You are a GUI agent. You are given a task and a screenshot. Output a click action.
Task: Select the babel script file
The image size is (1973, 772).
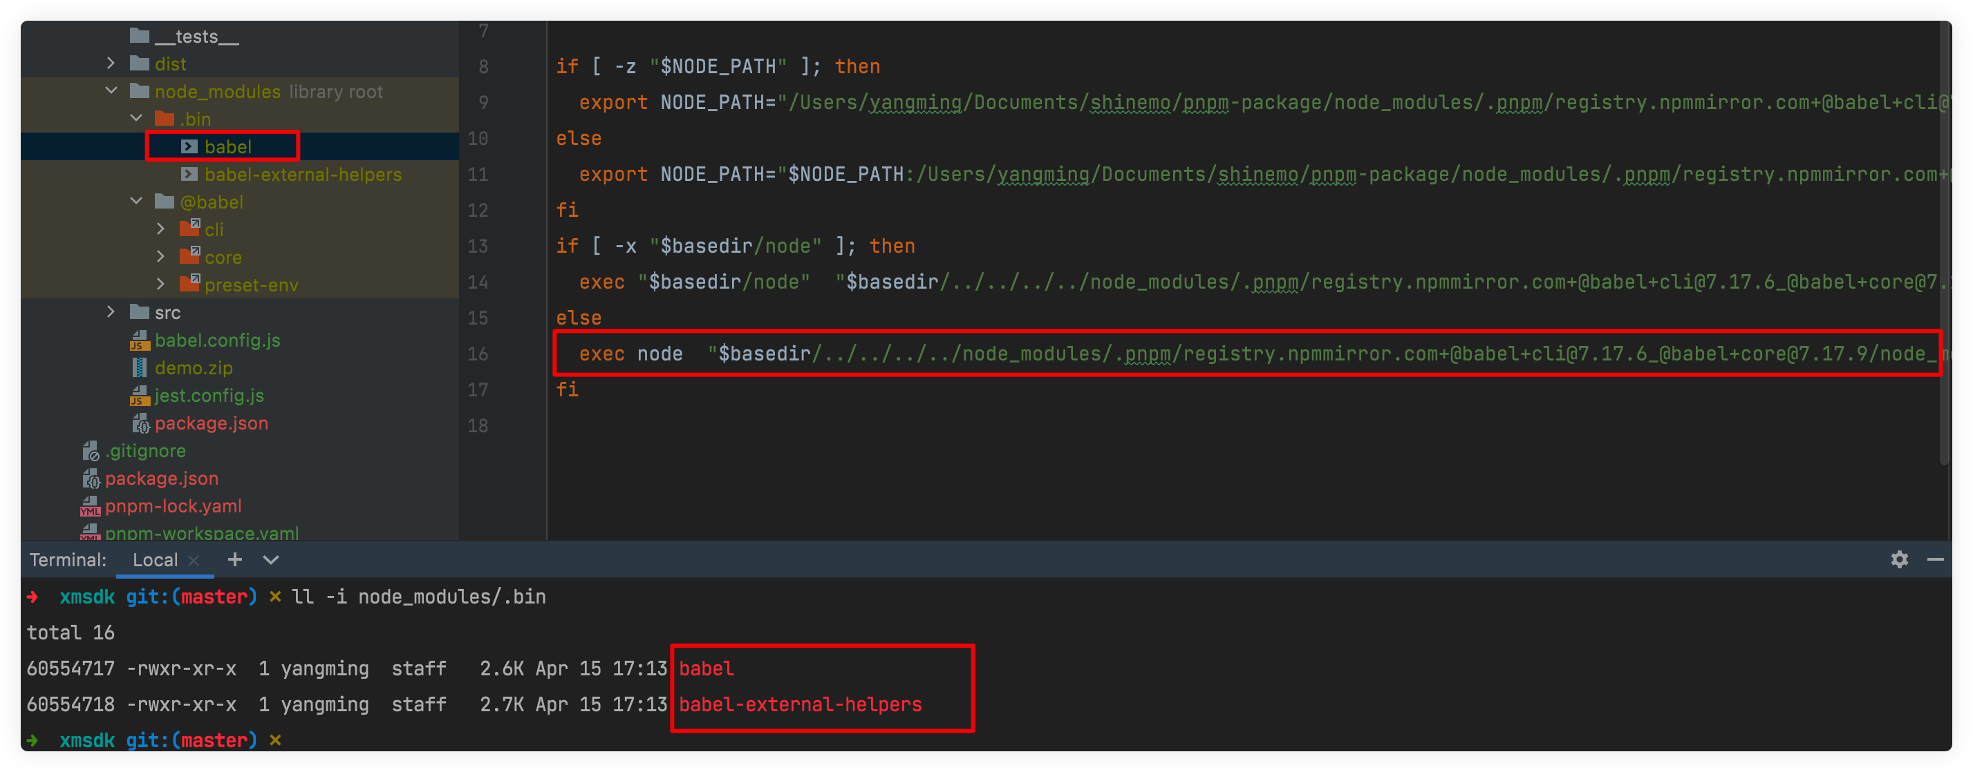click(227, 146)
